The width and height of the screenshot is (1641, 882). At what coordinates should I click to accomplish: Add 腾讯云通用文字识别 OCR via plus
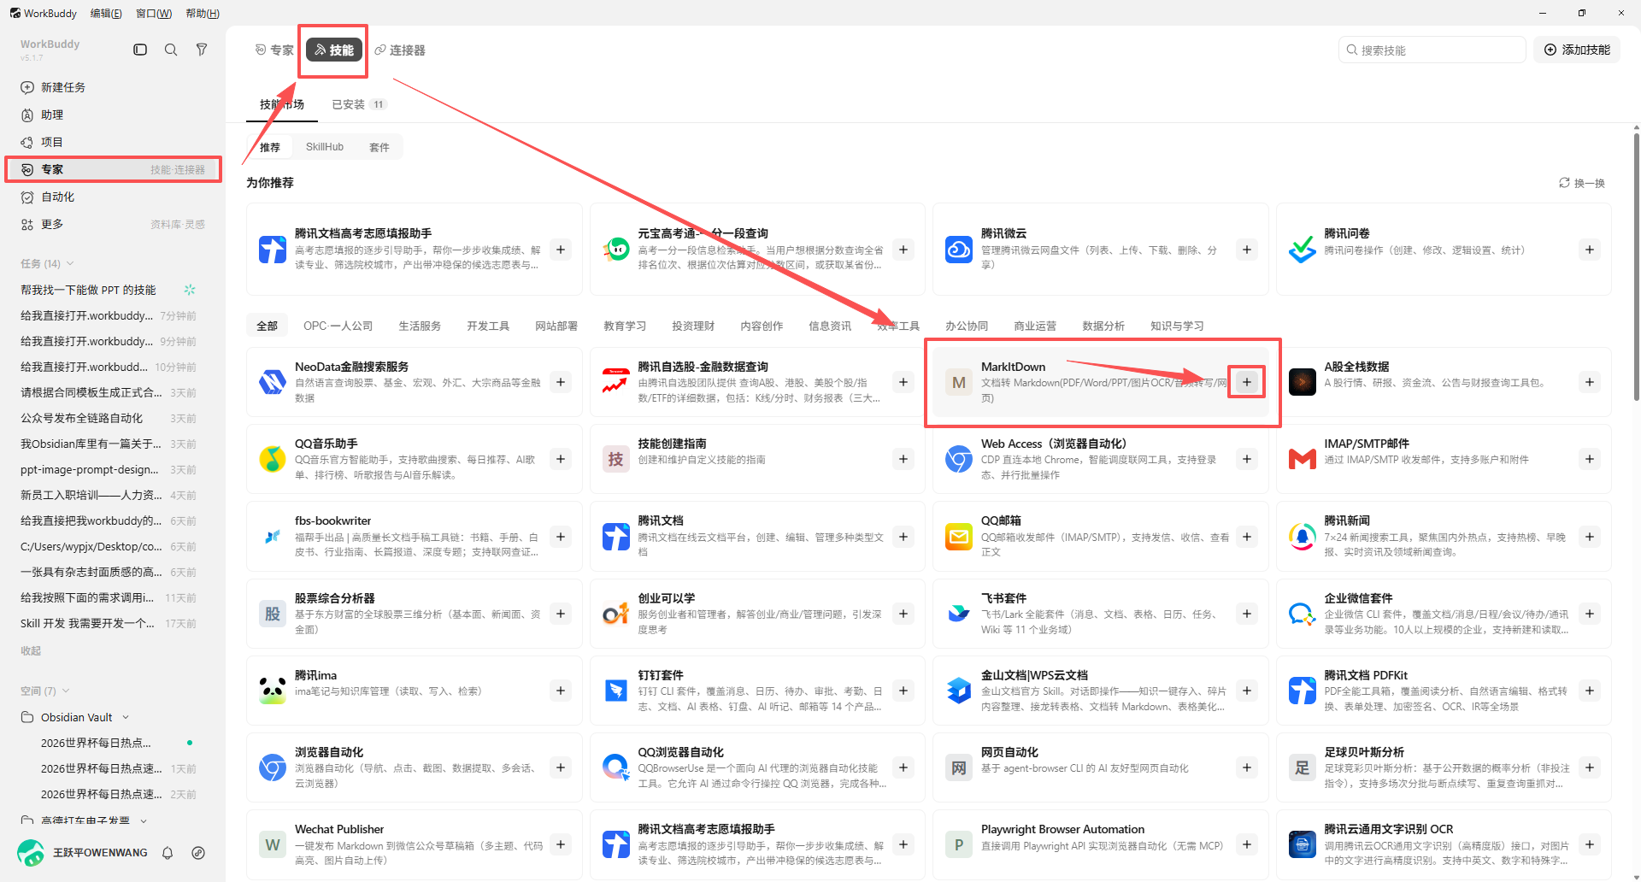(x=1590, y=844)
